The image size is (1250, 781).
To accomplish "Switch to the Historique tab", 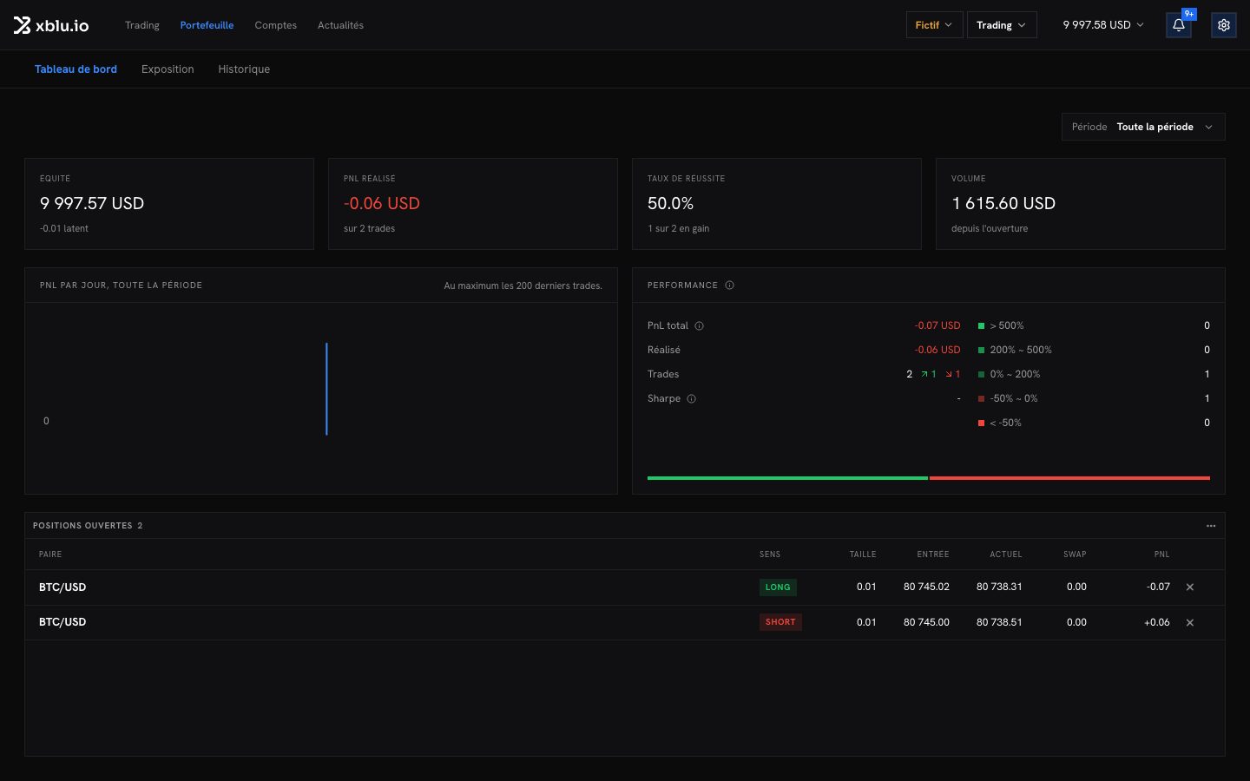I will click(x=244, y=69).
